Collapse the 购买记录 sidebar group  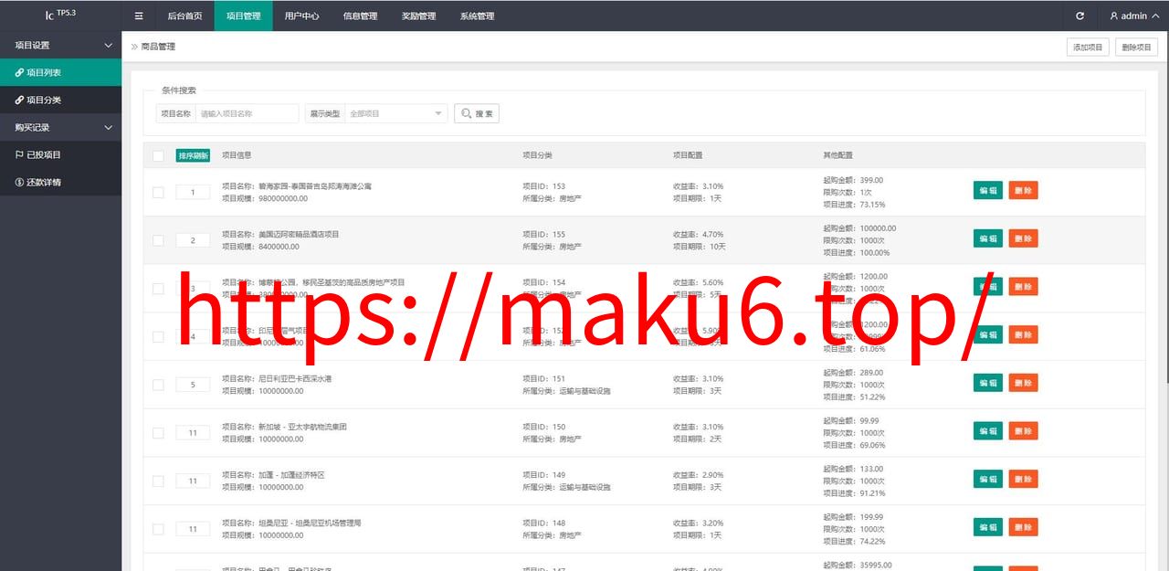click(60, 127)
